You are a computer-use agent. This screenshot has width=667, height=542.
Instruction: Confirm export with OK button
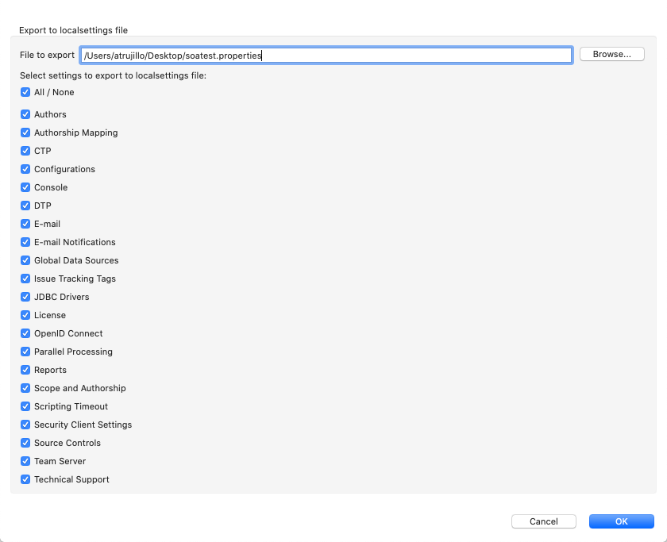point(622,521)
